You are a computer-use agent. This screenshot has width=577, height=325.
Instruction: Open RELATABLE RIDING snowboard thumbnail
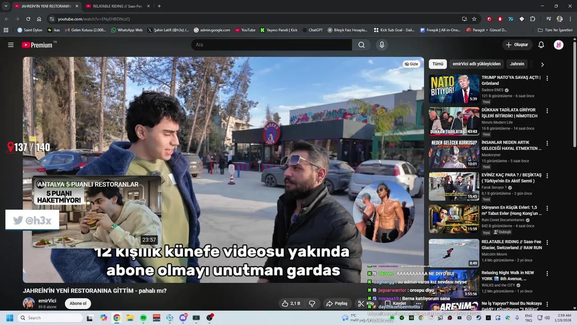coord(454,253)
